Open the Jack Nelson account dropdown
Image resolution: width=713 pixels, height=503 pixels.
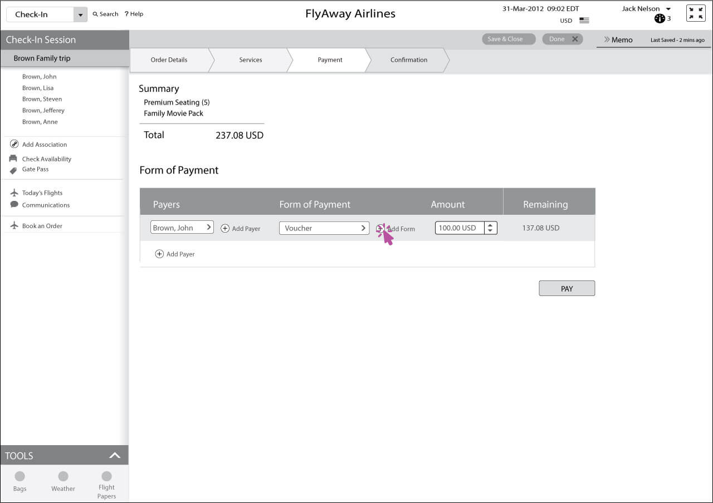[645, 8]
